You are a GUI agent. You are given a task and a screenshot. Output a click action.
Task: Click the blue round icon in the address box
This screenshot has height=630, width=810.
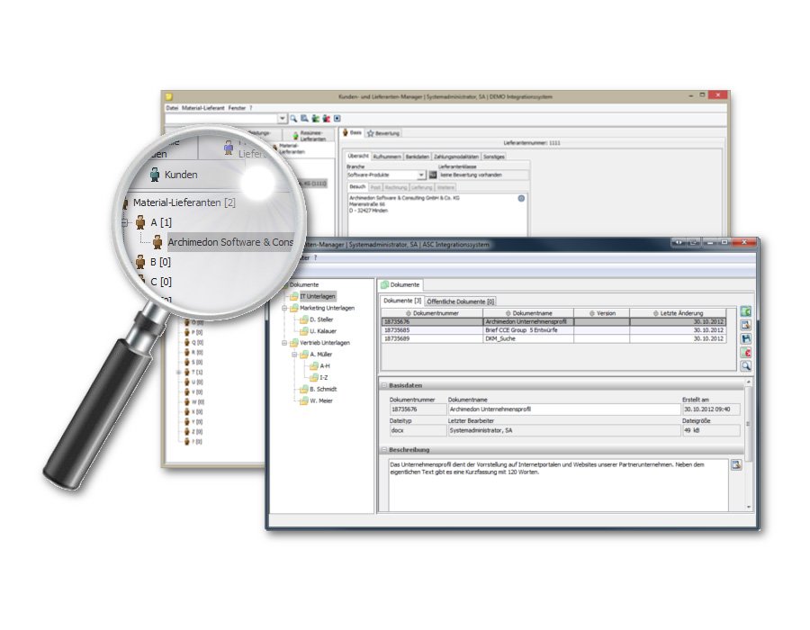521,198
